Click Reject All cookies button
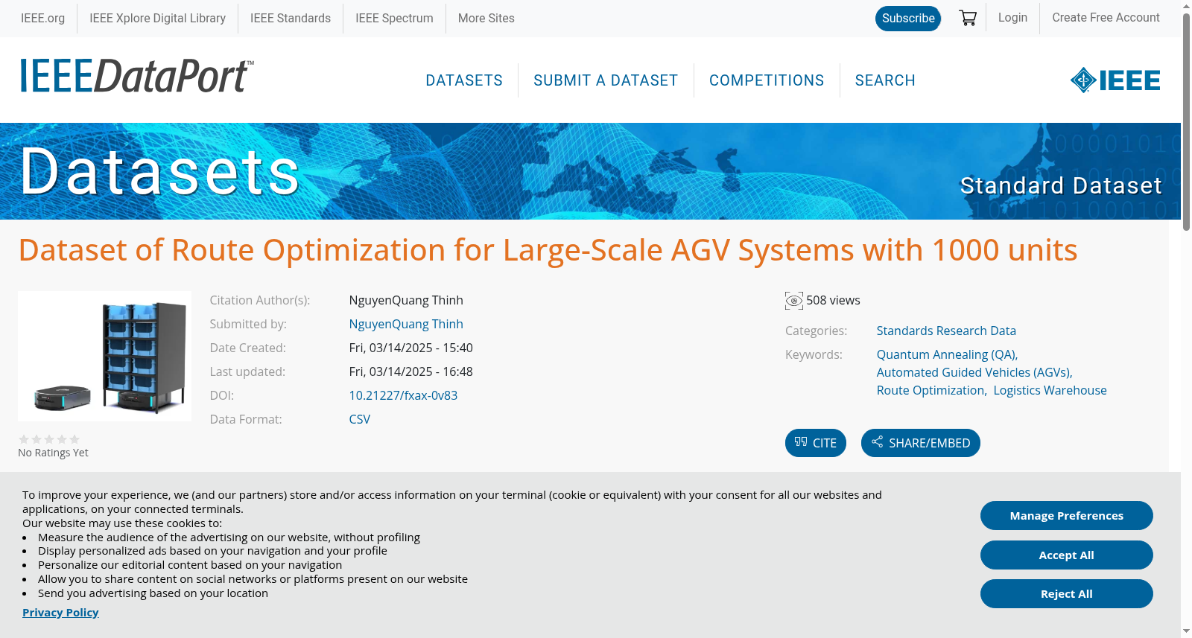 point(1067,594)
